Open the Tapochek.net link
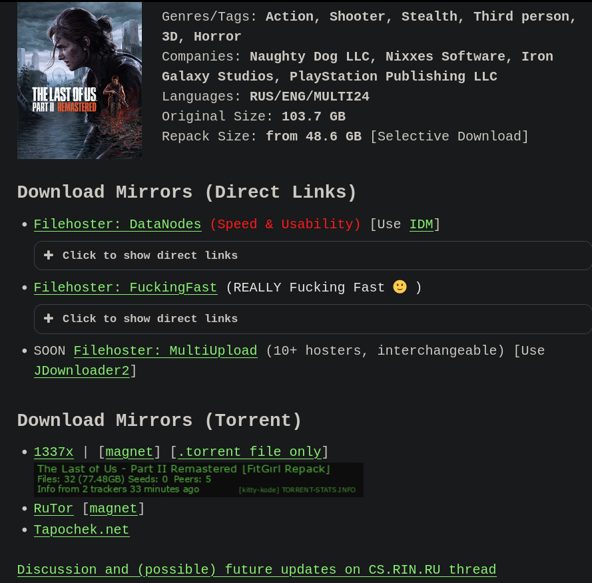The width and height of the screenshot is (592, 583). pyautogui.click(x=81, y=529)
